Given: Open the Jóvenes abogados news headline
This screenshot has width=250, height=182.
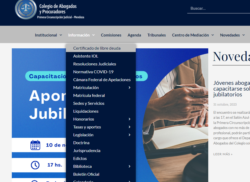Looking at the screenshot, I should tap(231, 89).
